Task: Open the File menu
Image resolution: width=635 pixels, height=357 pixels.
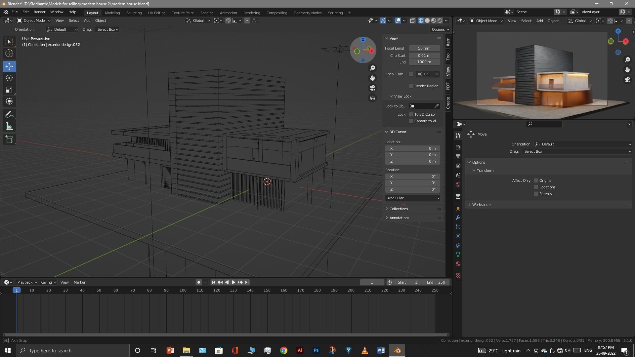Action: pyautogui.click(x=15, y=12)
